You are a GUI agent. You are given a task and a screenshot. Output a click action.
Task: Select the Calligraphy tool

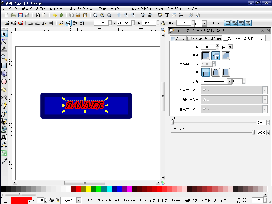[4, 121]
